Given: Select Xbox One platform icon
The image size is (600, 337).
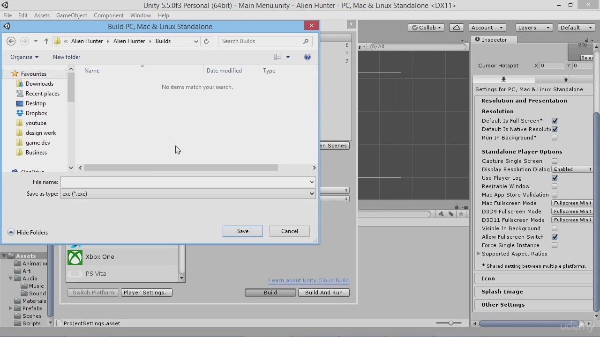Looking at the screenshot, I should (x=75, y=257).
